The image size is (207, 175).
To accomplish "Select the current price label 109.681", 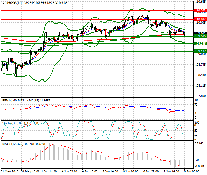I will point(200,33).
